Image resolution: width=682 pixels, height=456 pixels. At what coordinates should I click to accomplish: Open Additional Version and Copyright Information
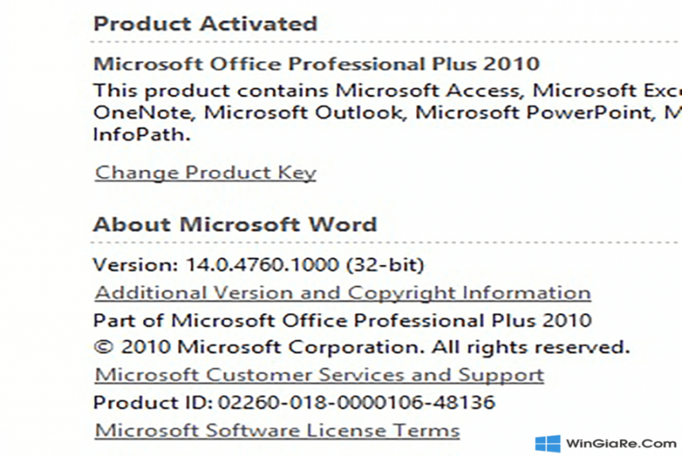pos(343,293)
